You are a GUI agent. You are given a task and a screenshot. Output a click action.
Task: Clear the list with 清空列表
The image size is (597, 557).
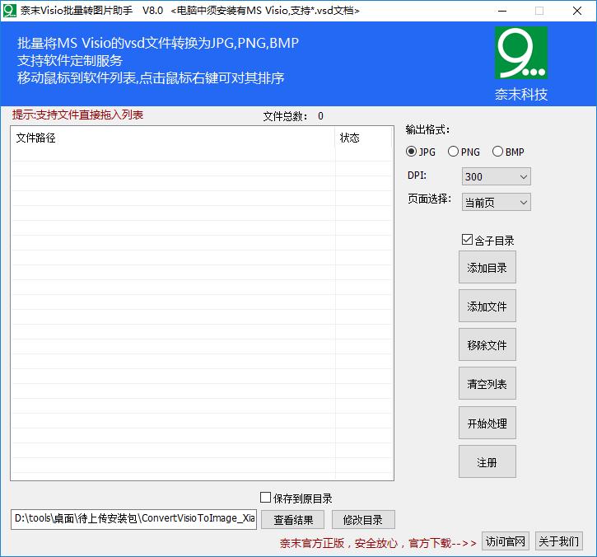click(487, 384)
